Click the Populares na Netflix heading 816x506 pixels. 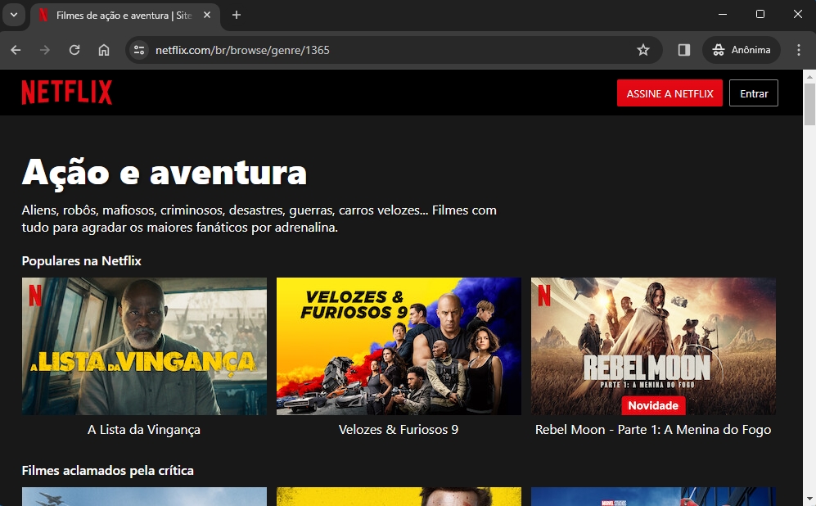82,261
